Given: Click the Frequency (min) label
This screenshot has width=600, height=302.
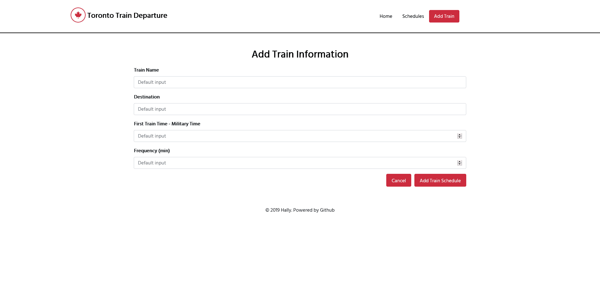Looking at the screenshot, I should click(152, 151).
